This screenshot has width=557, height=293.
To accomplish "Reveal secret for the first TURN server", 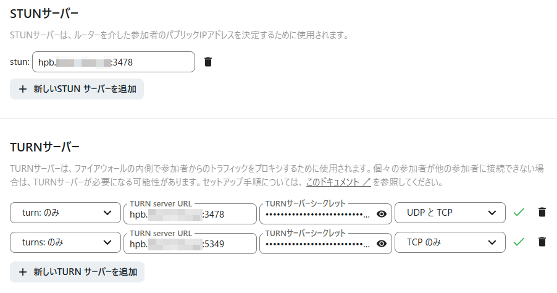I will click(x=382, y=214).
